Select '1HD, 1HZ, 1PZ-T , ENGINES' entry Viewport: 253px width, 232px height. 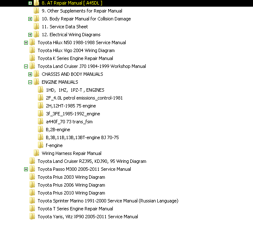75,90
